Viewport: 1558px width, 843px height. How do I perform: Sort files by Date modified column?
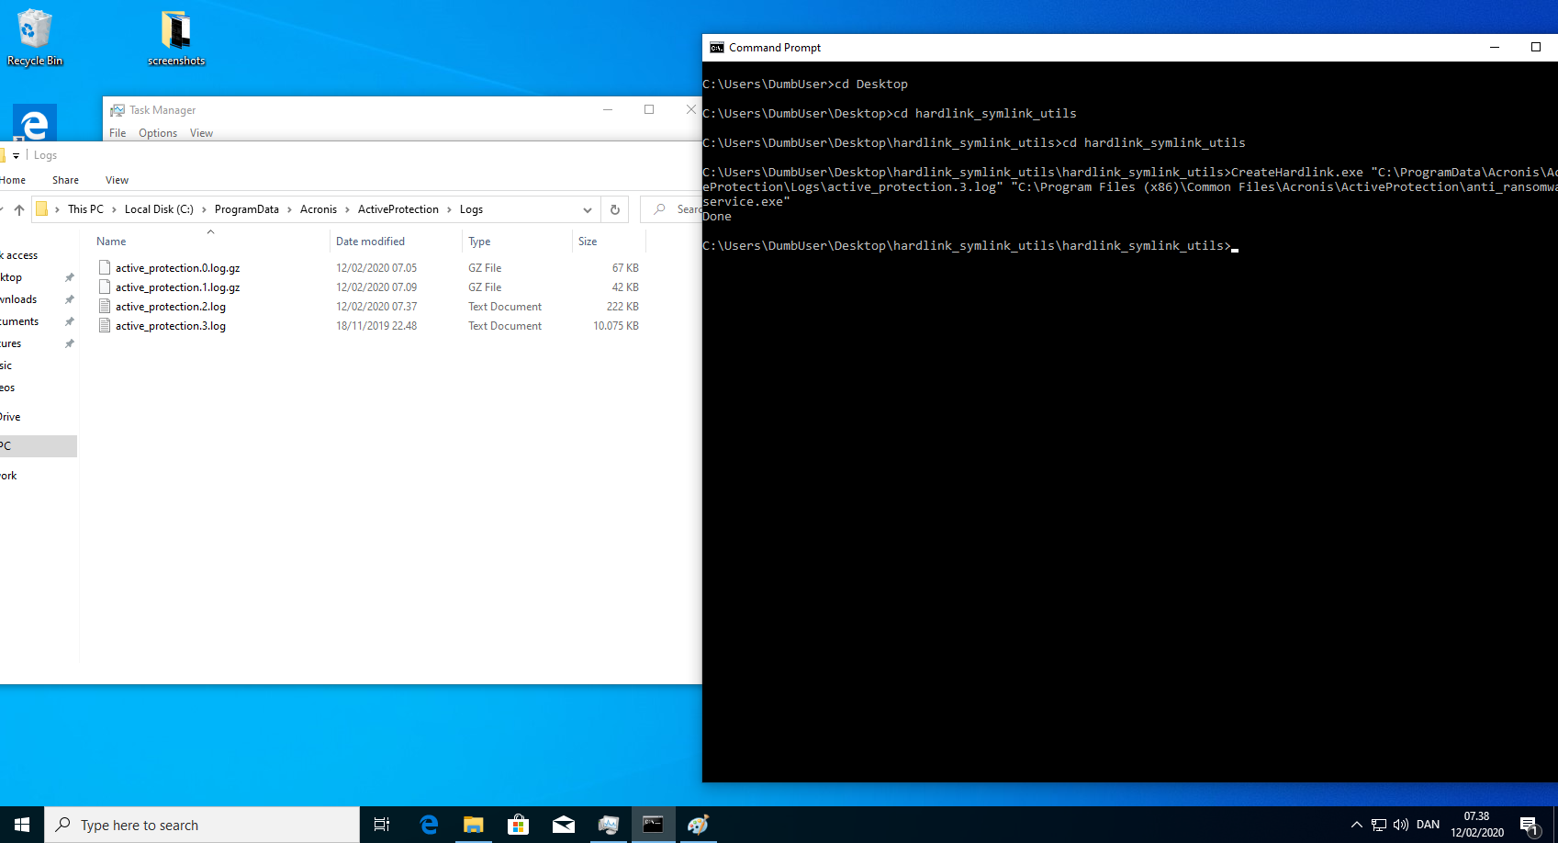coord(370,242)
